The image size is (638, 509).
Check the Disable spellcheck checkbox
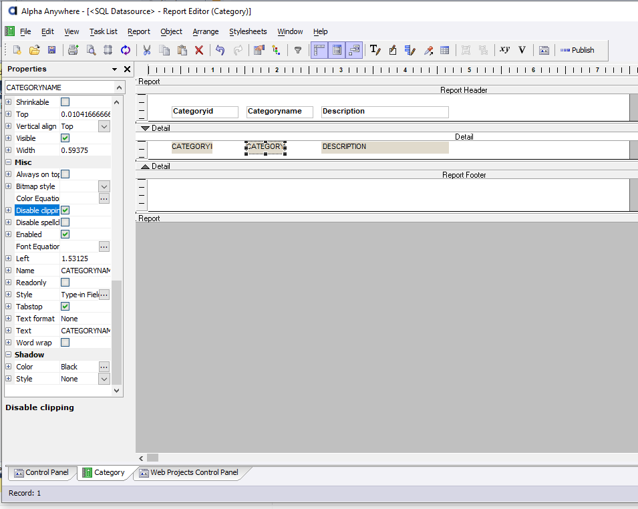[x=65, y=222]
